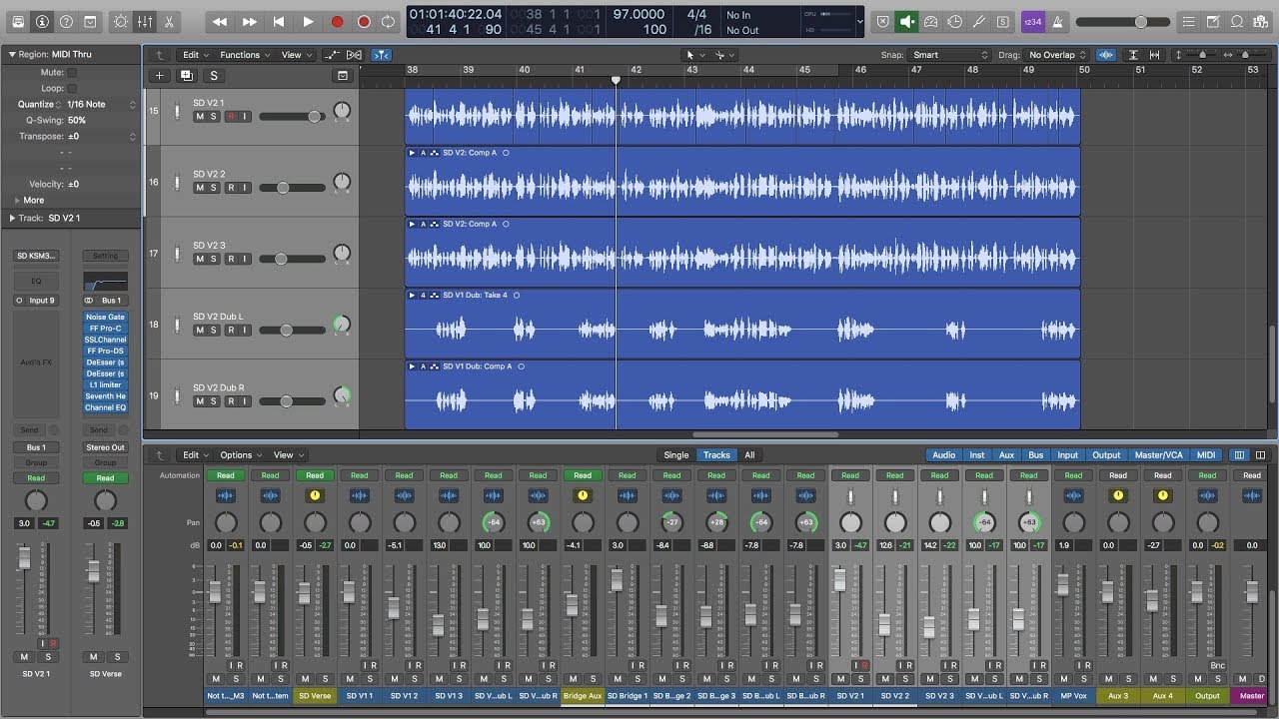This screenshot has width=1279, height=719.
Task: Duplicate track with the duplicate button
Action: click(x=186, y=76)
